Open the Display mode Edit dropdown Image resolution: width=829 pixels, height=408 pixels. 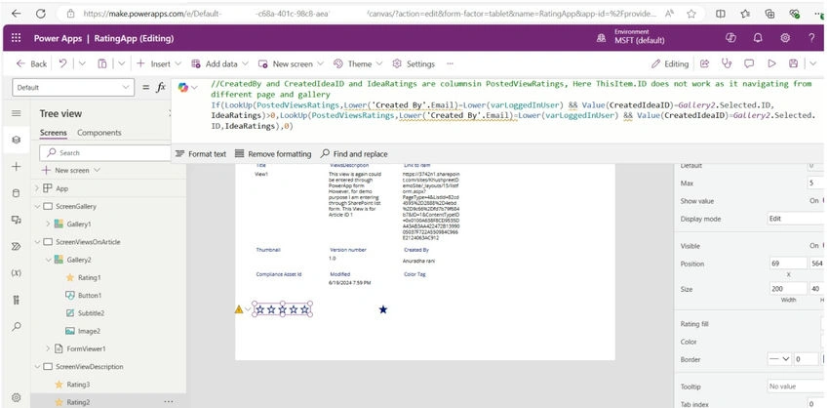pos(797,219)
